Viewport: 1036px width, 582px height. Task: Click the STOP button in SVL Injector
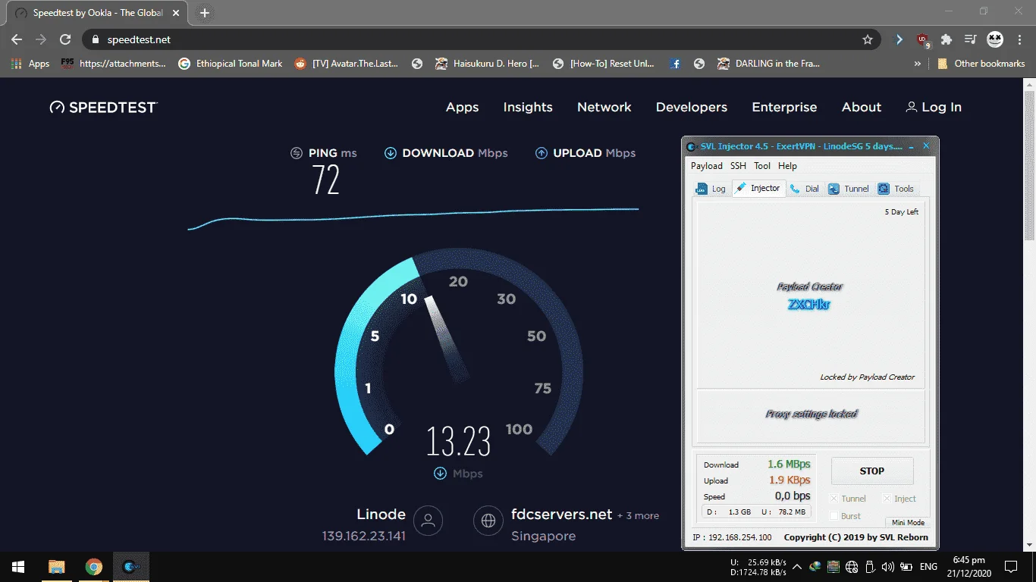click(x=872, y=471)
